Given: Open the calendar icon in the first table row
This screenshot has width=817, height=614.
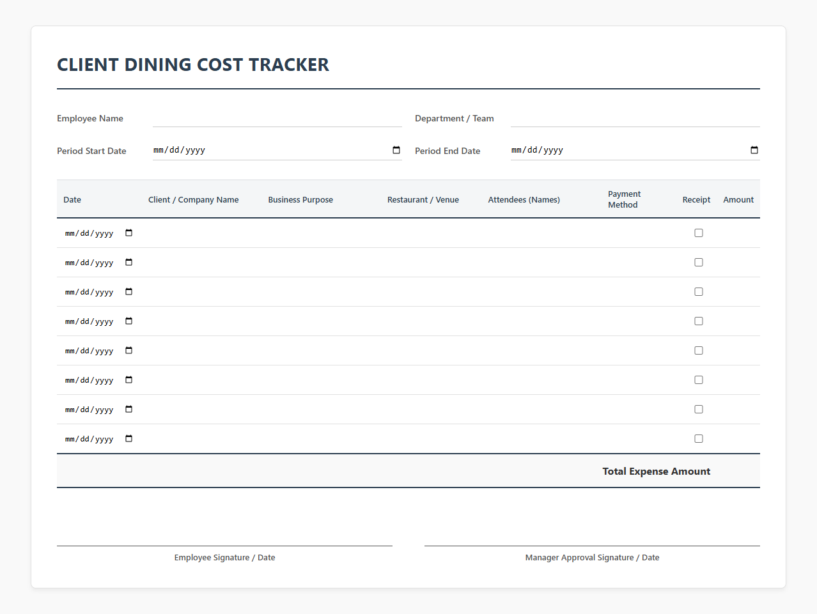Looking at the screenshot, I should [129, 233].
